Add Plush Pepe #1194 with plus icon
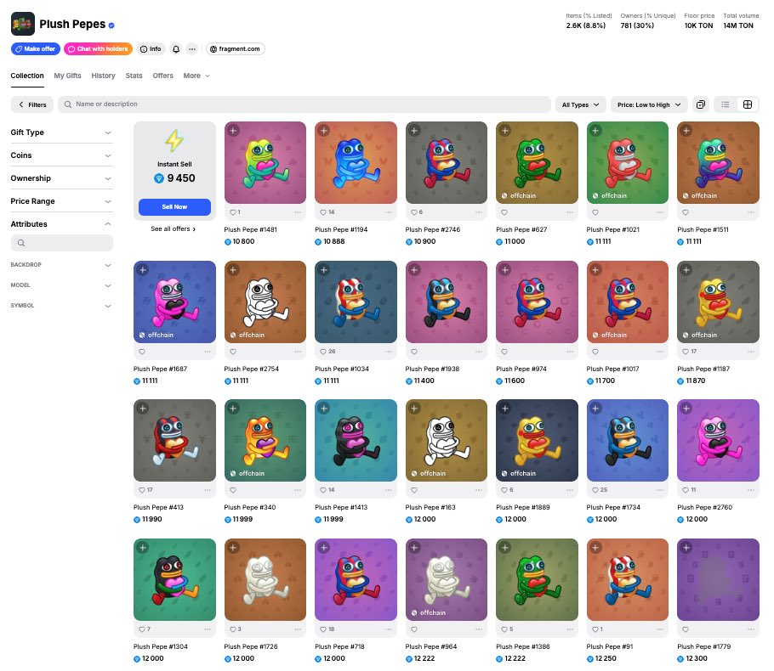 (324, 131)
